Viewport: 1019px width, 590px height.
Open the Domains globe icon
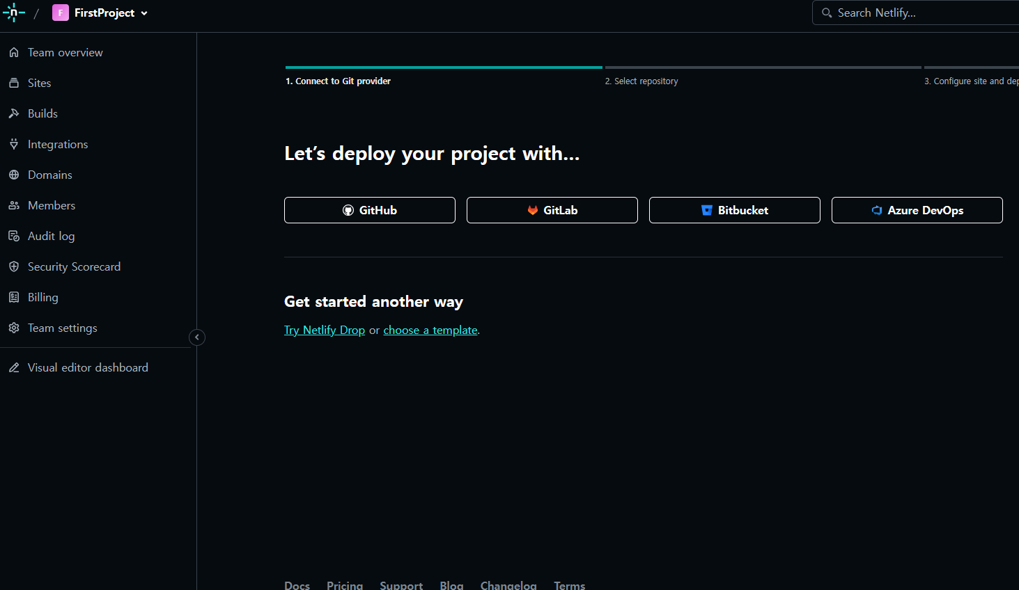click(x=14, y=174)
